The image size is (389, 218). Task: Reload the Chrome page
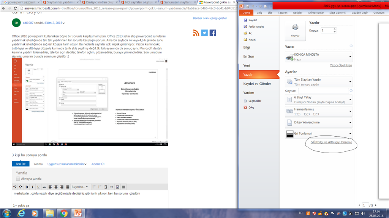[x=15, y=8]
